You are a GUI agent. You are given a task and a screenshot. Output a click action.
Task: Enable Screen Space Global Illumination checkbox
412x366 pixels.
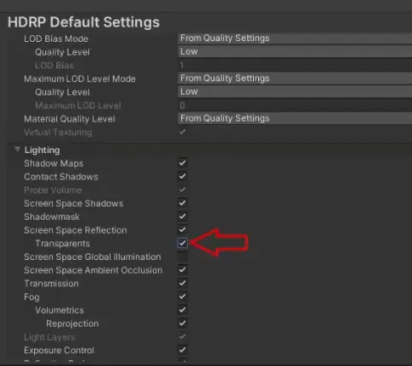pyautogui.click(x=182, y=257)
